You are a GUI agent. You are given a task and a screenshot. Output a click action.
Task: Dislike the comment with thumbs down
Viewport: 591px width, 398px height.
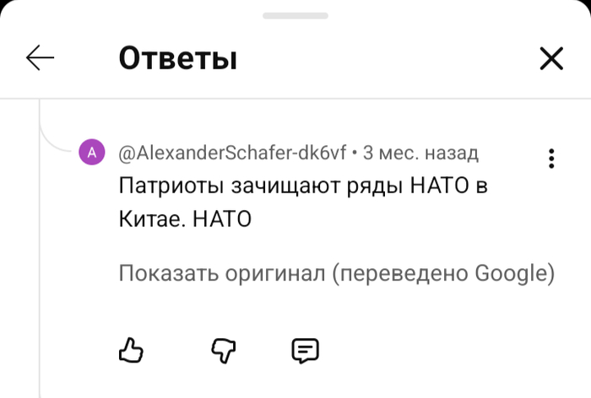tap(221, 350)
